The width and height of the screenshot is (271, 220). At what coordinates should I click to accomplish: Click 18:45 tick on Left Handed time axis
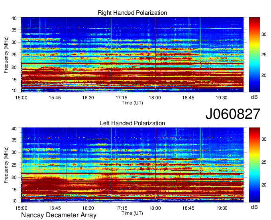coord(188,208)
